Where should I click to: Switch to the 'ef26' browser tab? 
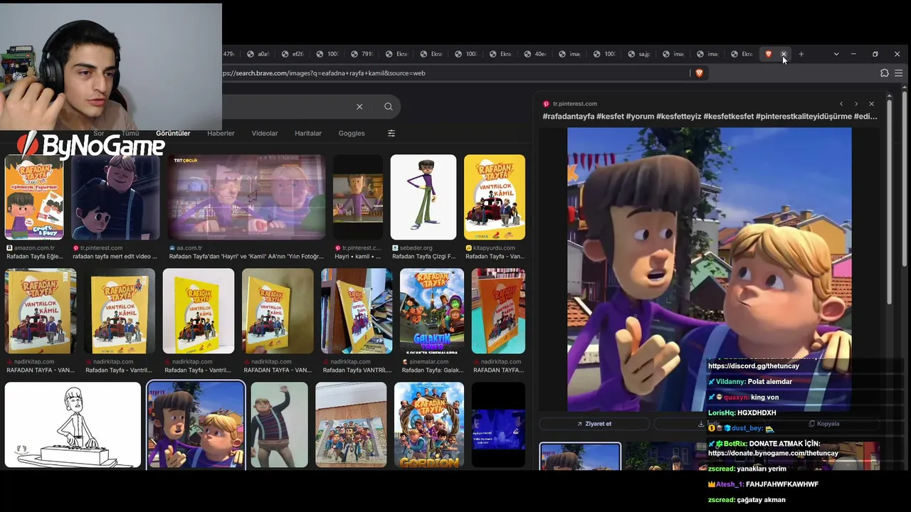point(293,54)
